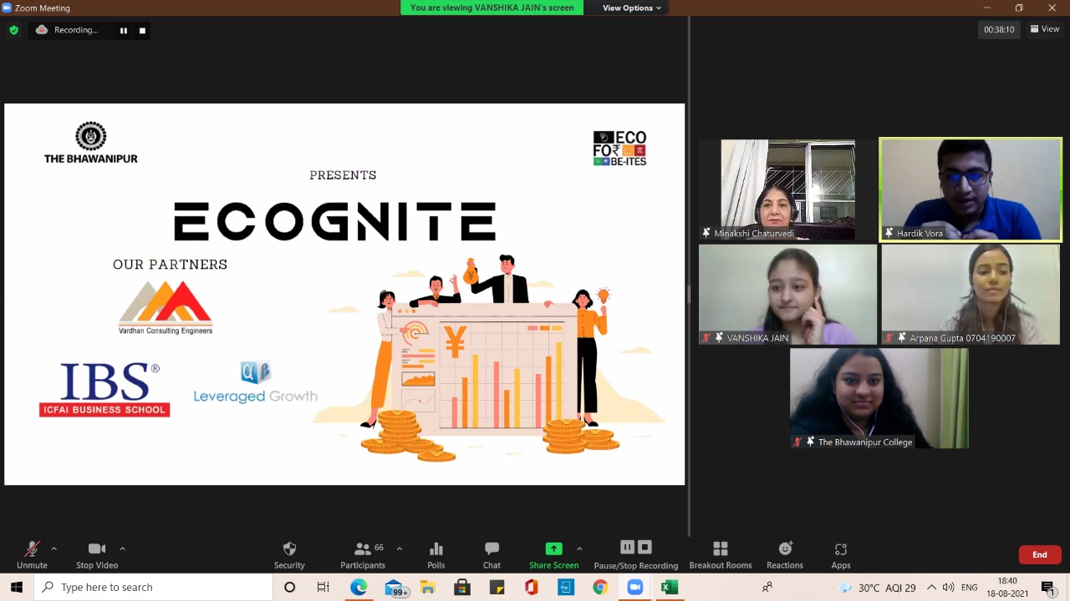Select Hardik Vora's video thumbnail

point(970,189)
